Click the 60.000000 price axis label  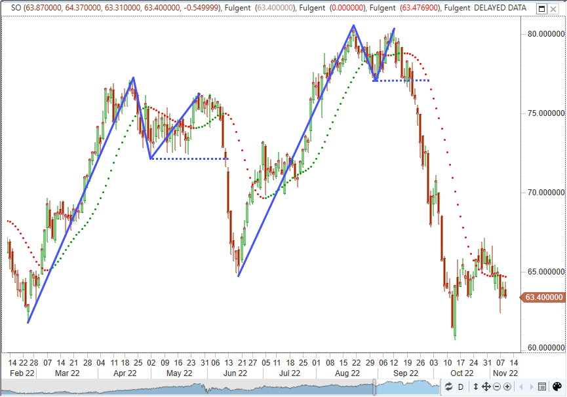[x=546, y=347]
